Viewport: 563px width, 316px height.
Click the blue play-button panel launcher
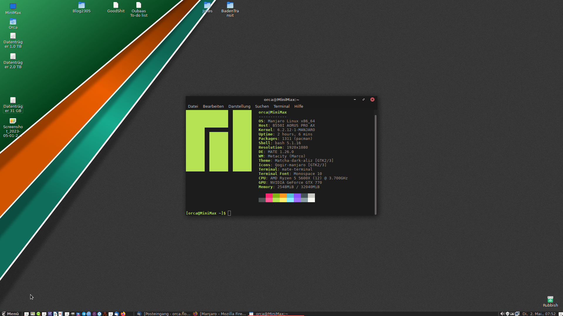click(x=99, y=314)
